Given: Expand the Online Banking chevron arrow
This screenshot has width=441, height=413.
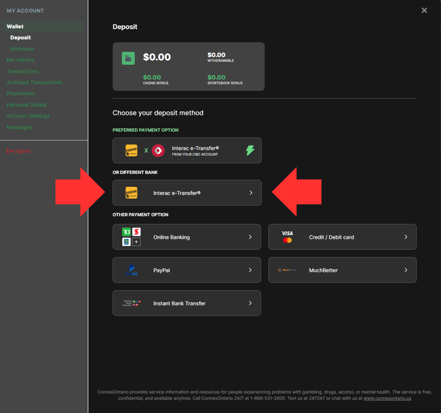Looking at the screenshot, I should pos(250,237).
